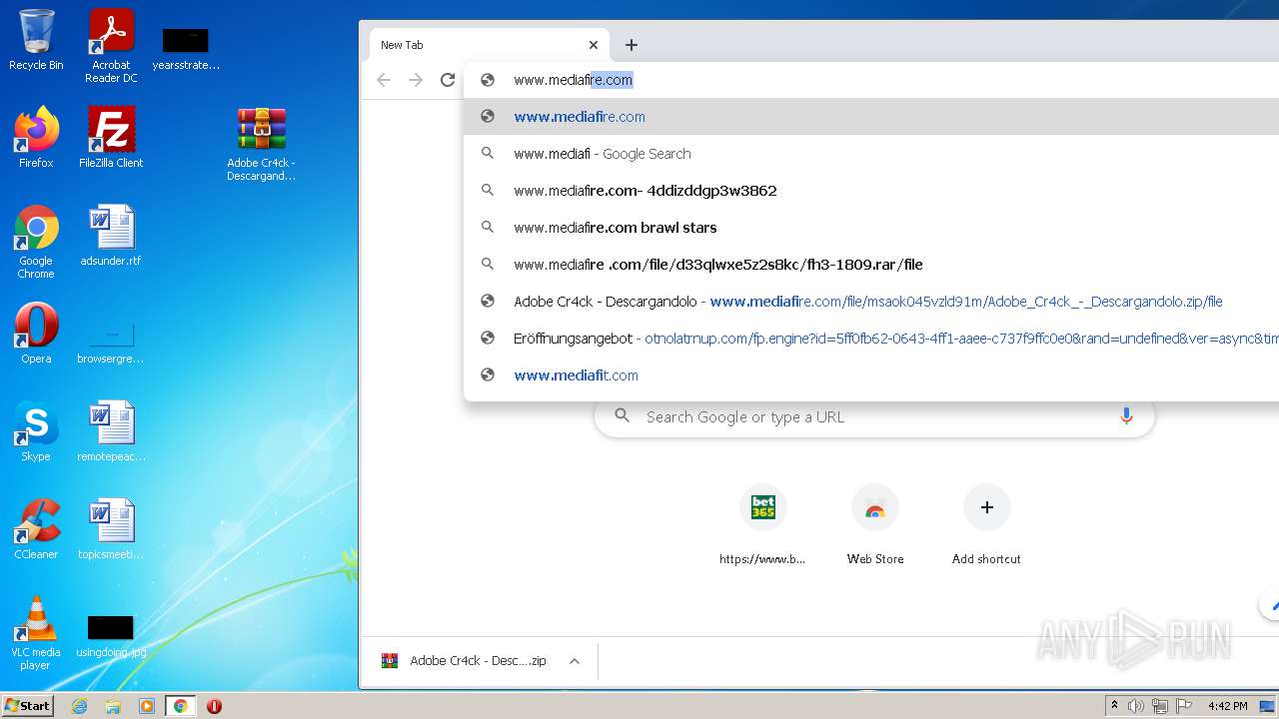1279x719 pixels.
Task: Select the yearsstrate file on desktop
Action: click(186, 48)
